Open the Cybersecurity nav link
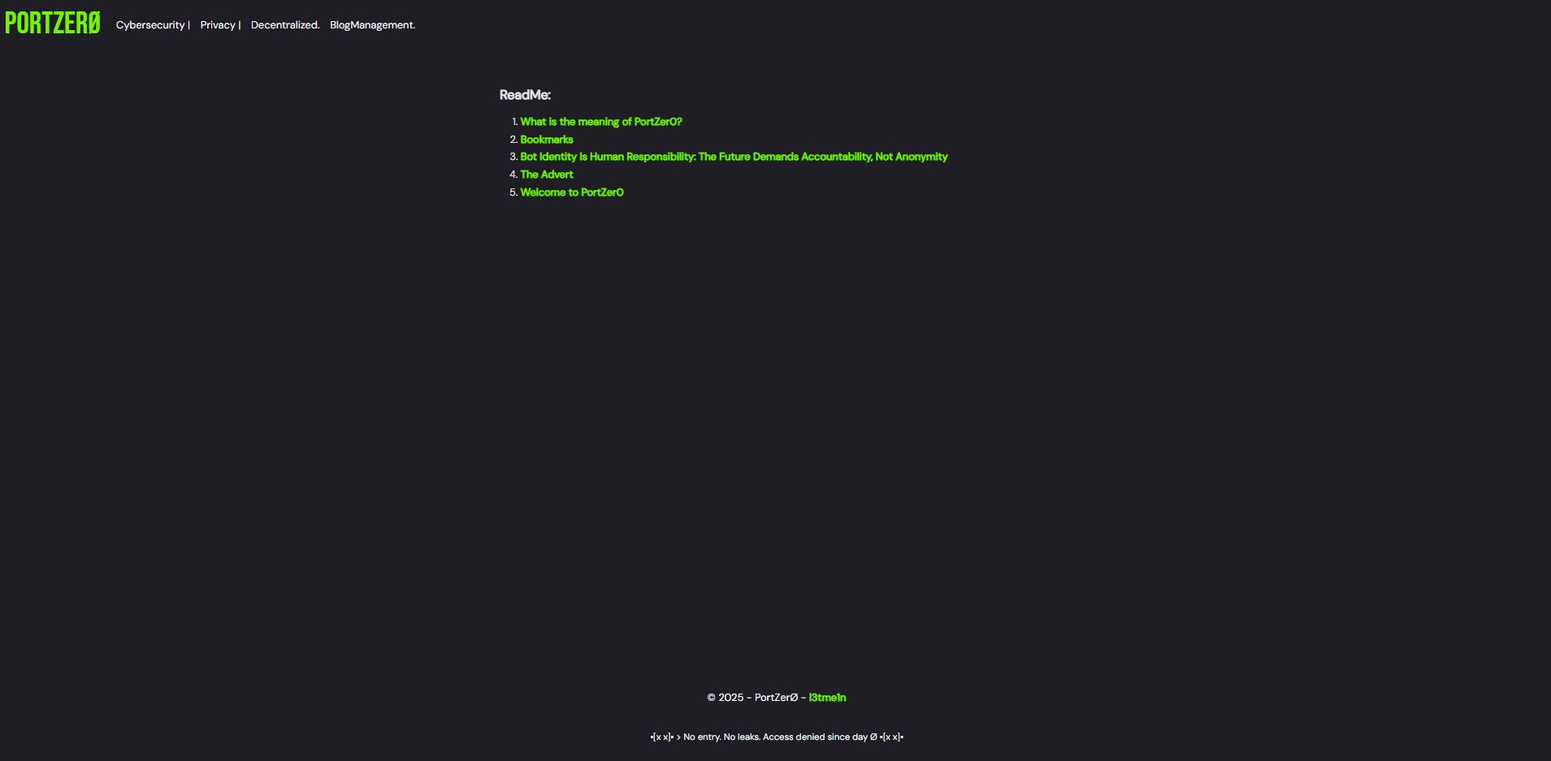The height and width of the screenshot is (761, 1551). 150,25
